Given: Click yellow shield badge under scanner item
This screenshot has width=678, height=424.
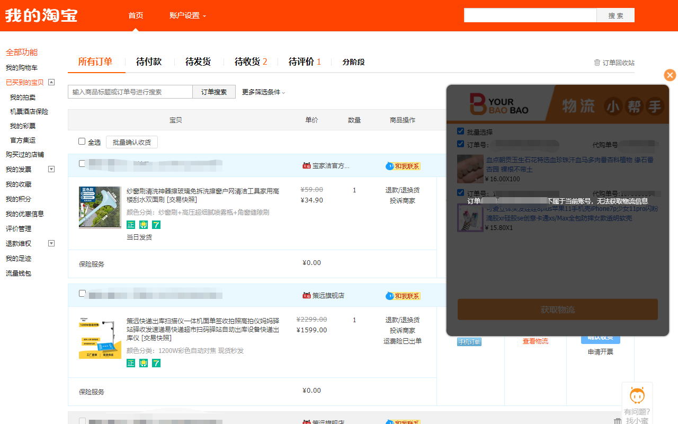Looking at the screenshot, I should click(144, 363).
